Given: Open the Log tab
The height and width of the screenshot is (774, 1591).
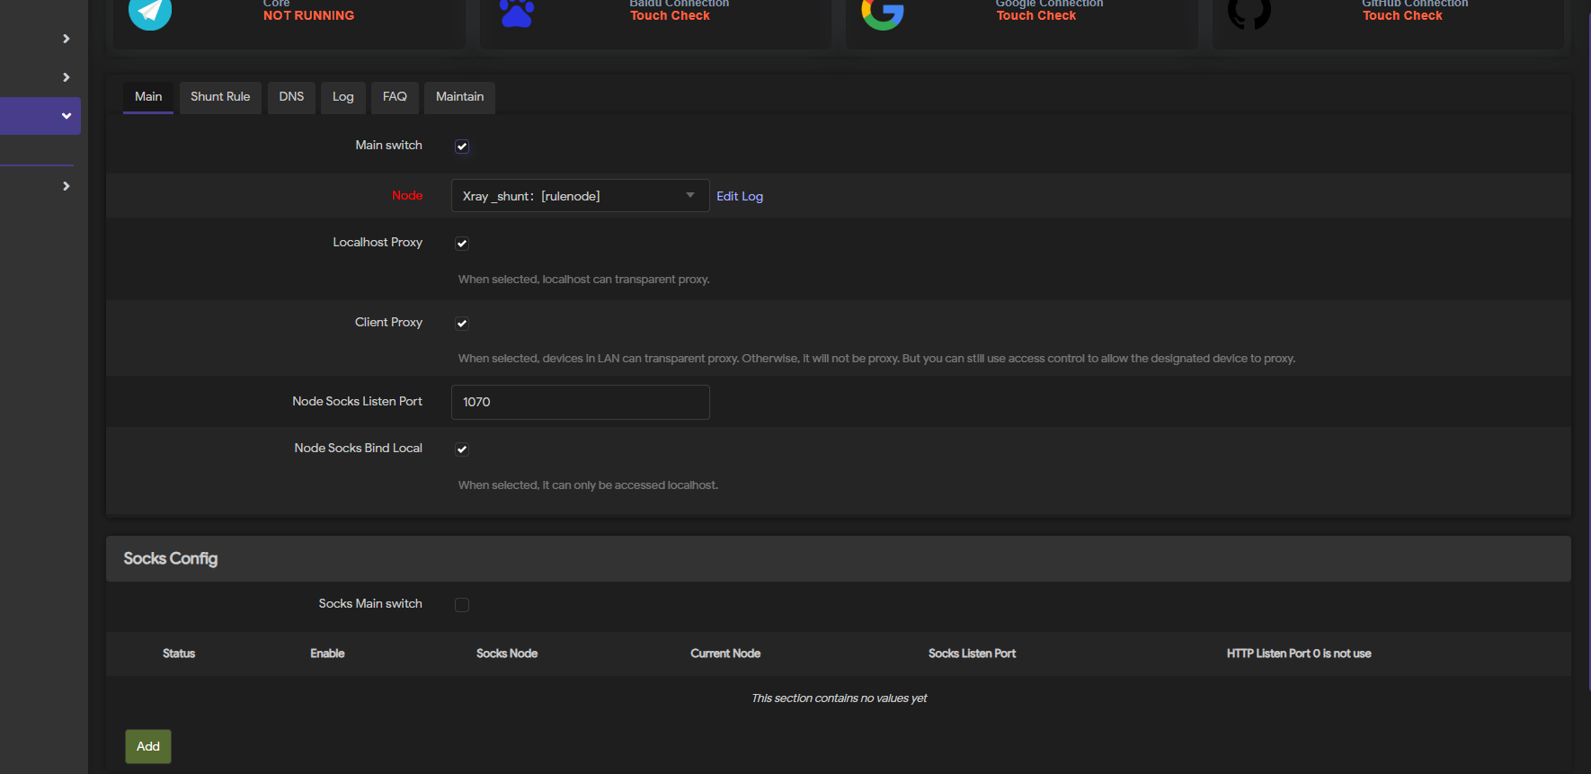Looking at the screenshot, I should point(343,97).
